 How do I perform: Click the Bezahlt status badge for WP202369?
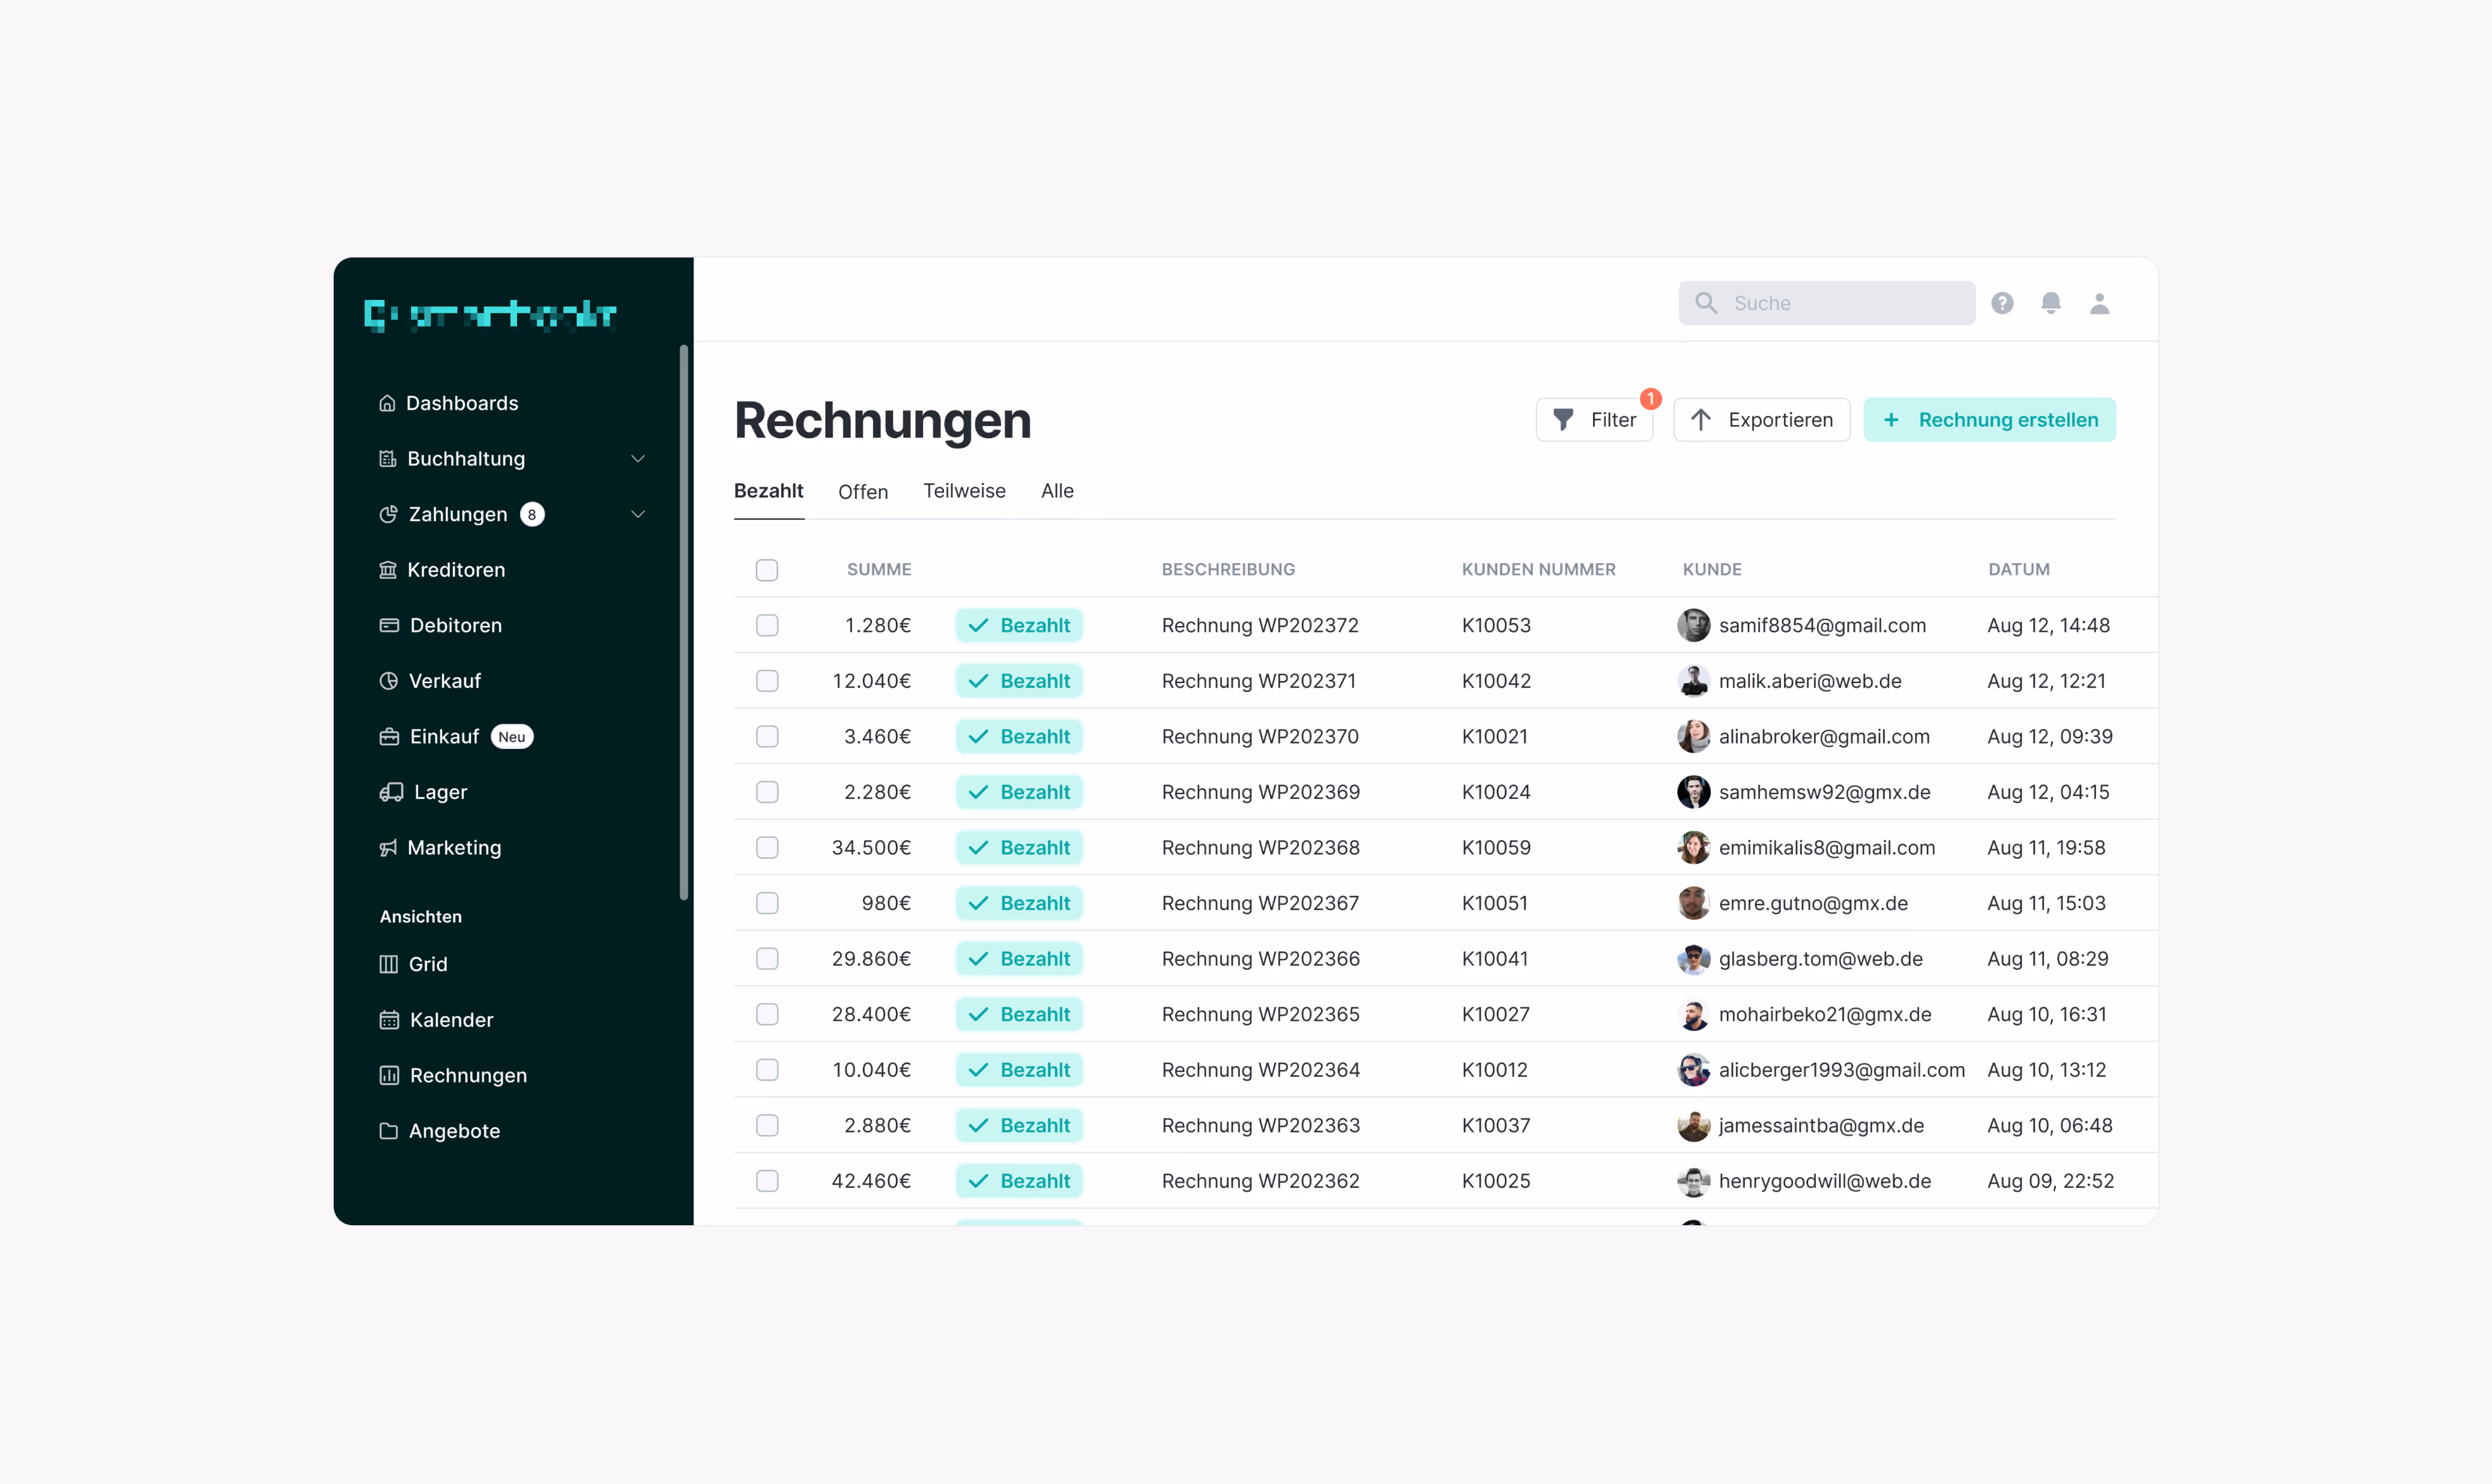tap(1018, 792)
